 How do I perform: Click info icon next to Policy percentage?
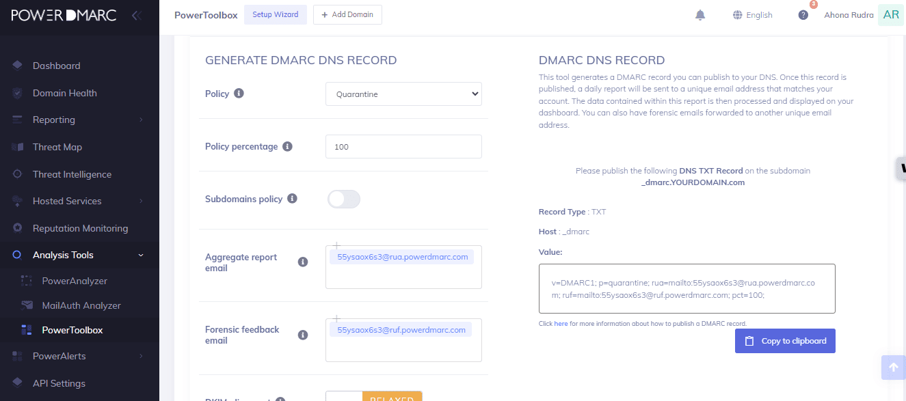pyautogui.click(x=287, y=146)
